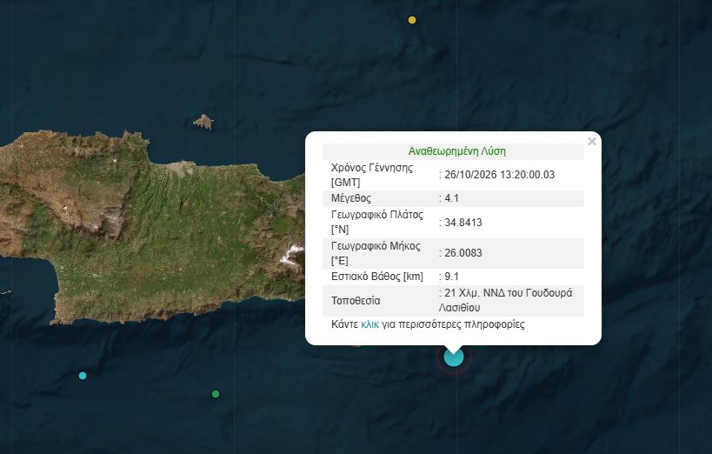Click the large cyan selected epicenter marker

tap(454, 357)
